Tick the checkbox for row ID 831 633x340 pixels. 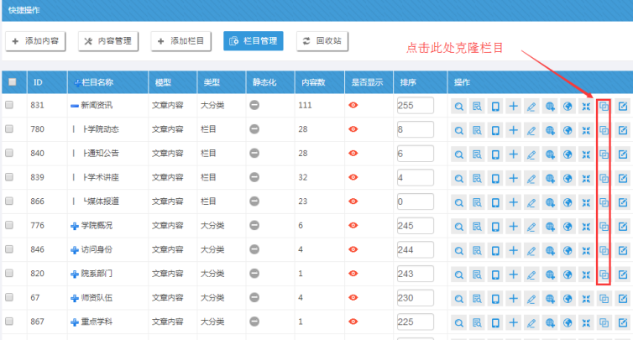10,106
